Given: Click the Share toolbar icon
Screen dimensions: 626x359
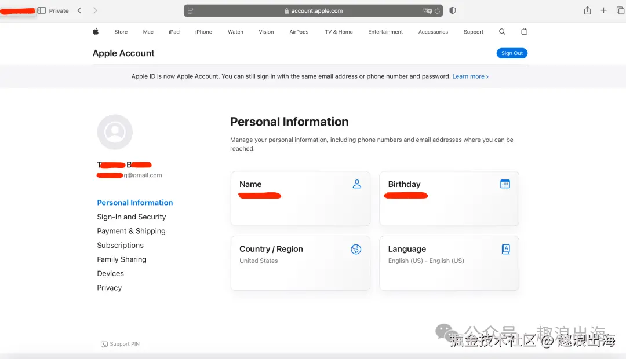Looking at the screenshot, I should (x=587, y=10).
